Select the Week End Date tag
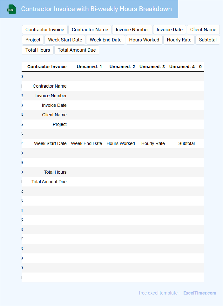Viewport: 223px width, 306px height. pyautogui.click(x=105, y=40)
